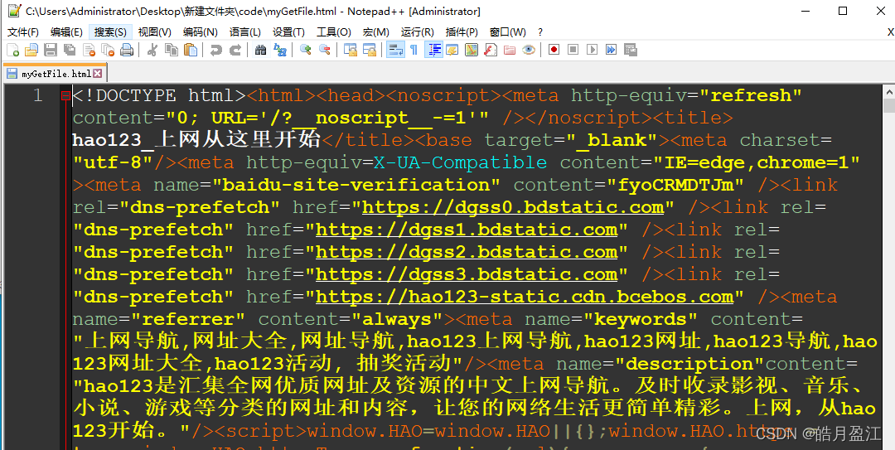Zoom out using the magnifier minus icon
This screenshot has width=895, height=450.
click(324, 51)
